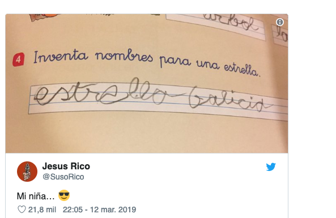This screenshot has width=336, height=218.
Task: Like the tweet with the heart icon
Action: 22,210
